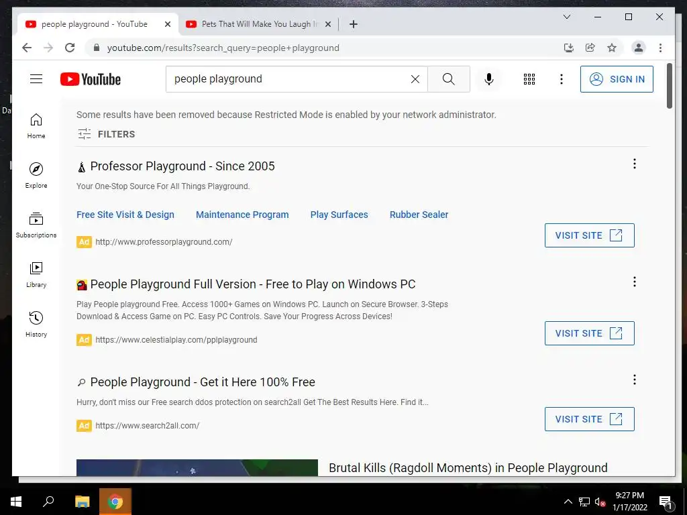Screen dimensions: 687x515
Task: Open Maintenance Program link
Action: [242, 215]
